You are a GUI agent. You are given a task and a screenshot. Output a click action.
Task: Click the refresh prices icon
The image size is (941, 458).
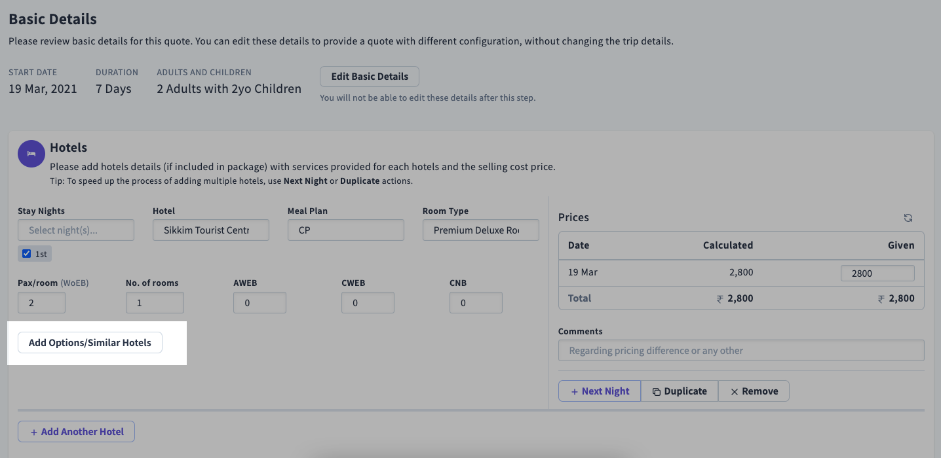(x=908, y=217)
